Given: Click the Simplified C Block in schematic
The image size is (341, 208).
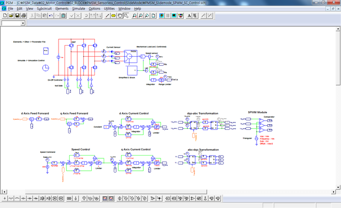Looking at the screenshot, I should pyautogui.click(x=132, y=70).
